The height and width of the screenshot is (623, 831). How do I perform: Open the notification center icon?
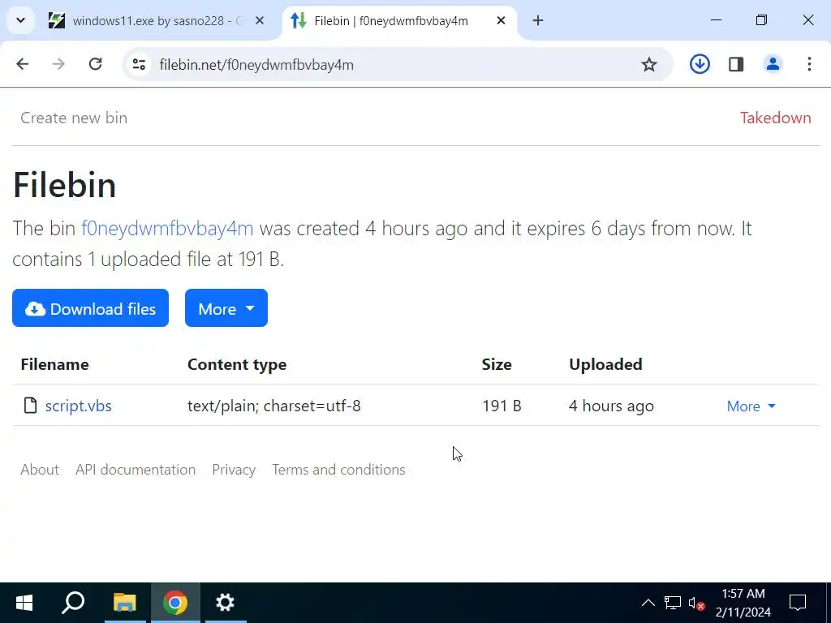798,603
